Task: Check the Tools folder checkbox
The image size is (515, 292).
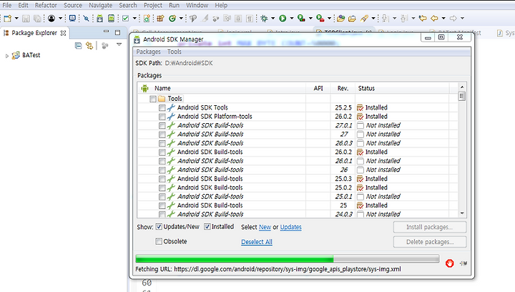Action: click(153, 99)
